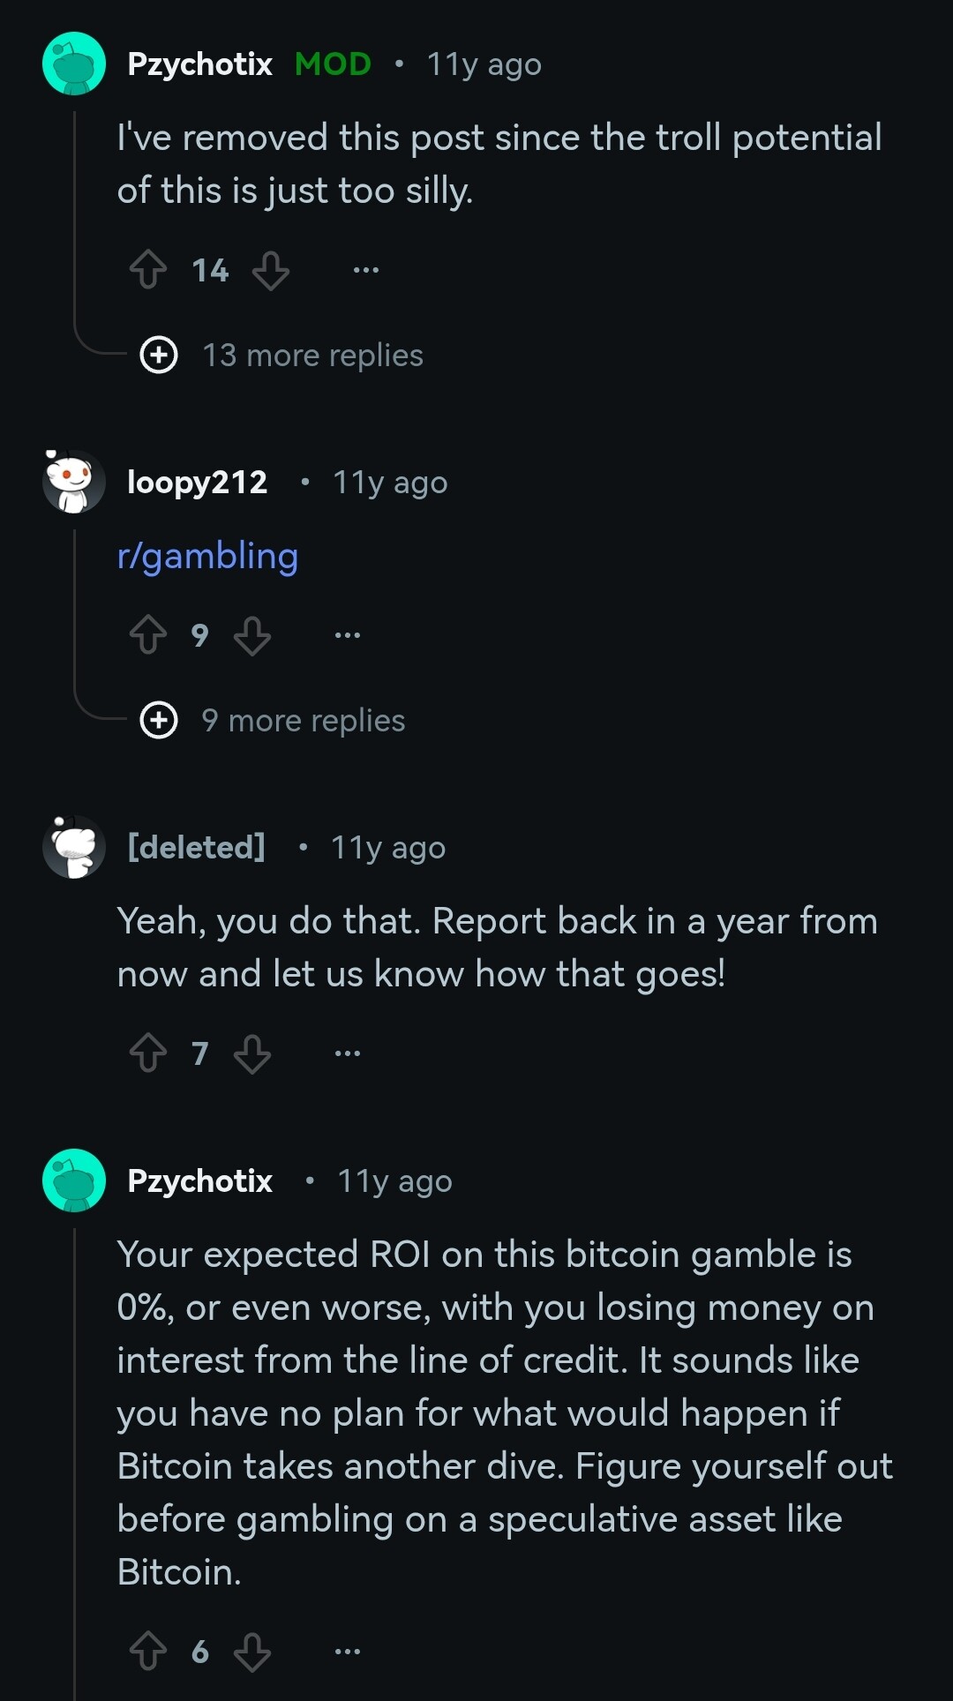Open options for the ROI comment
Image resolution: width=953 pixels, height=1701 pixels.
(348, 1652)
